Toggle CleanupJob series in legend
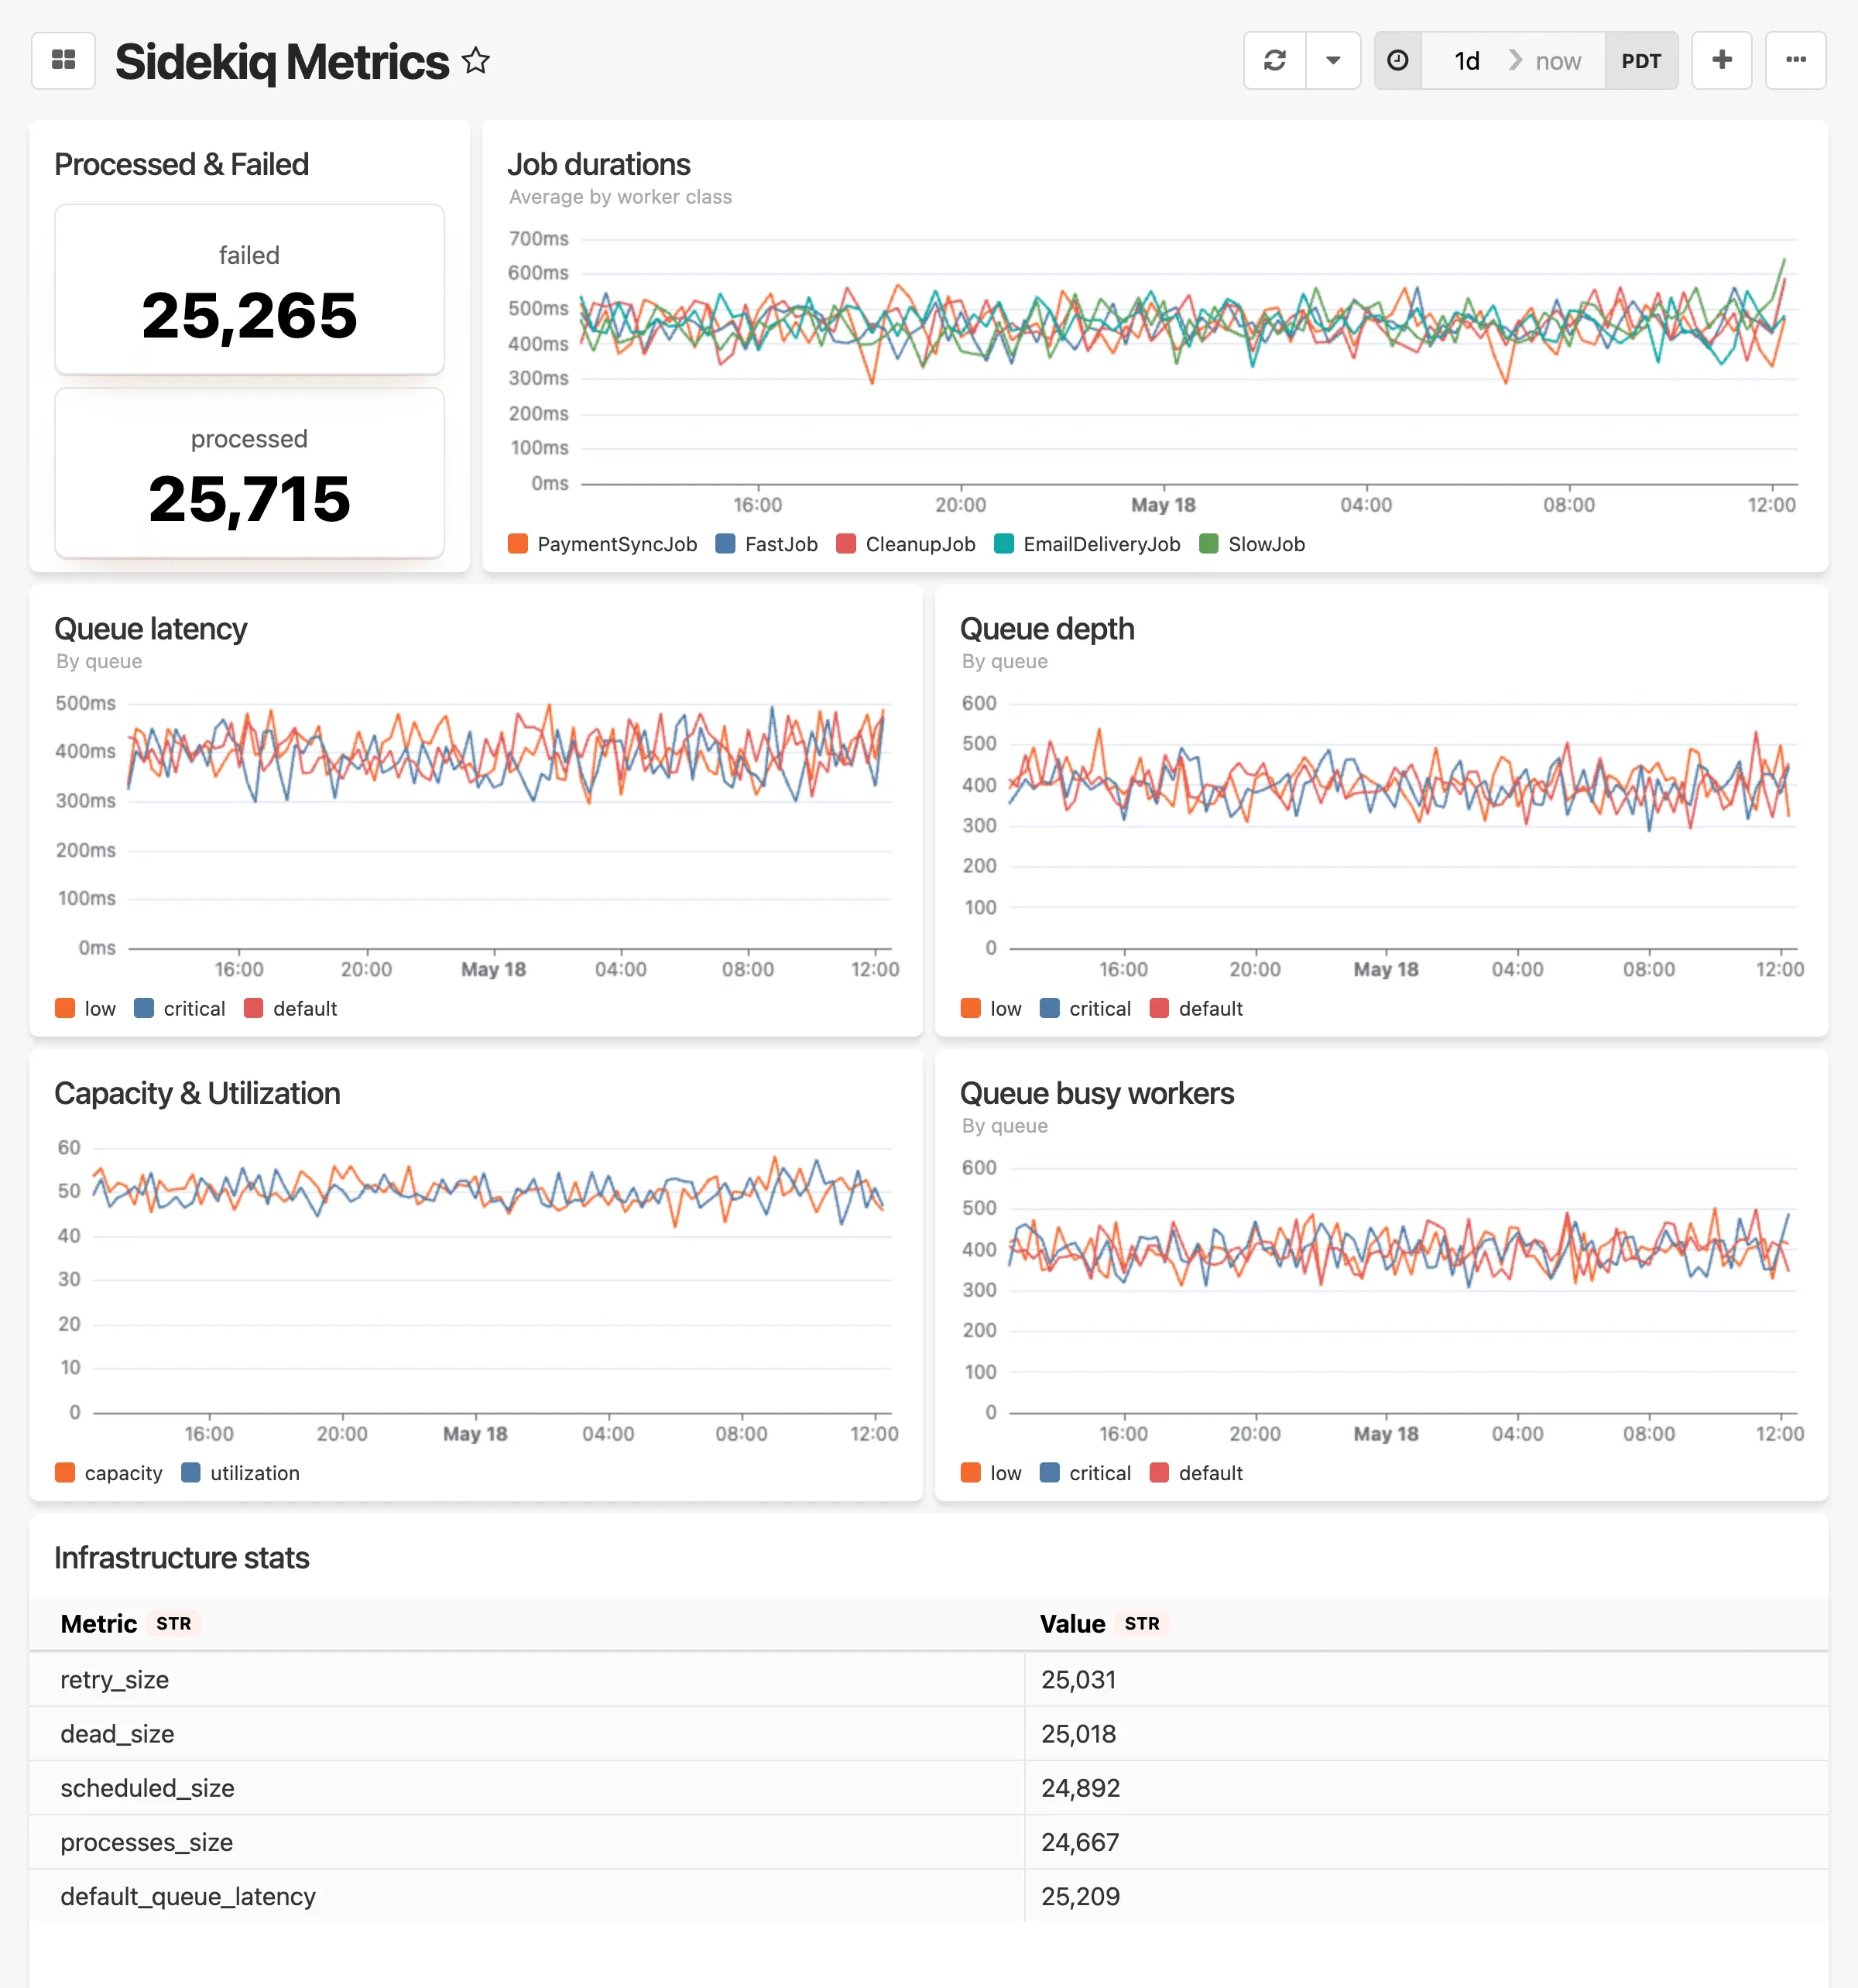This screenshot has width=1858, height=1988. point(906,544)
